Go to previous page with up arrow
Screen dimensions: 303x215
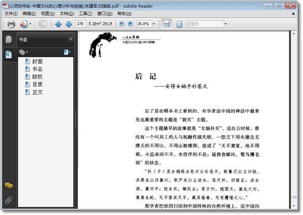pyautogui.click(x=58, y=24)
